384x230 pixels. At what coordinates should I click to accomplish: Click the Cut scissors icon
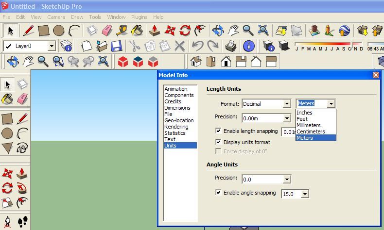[x=134, y=46]
